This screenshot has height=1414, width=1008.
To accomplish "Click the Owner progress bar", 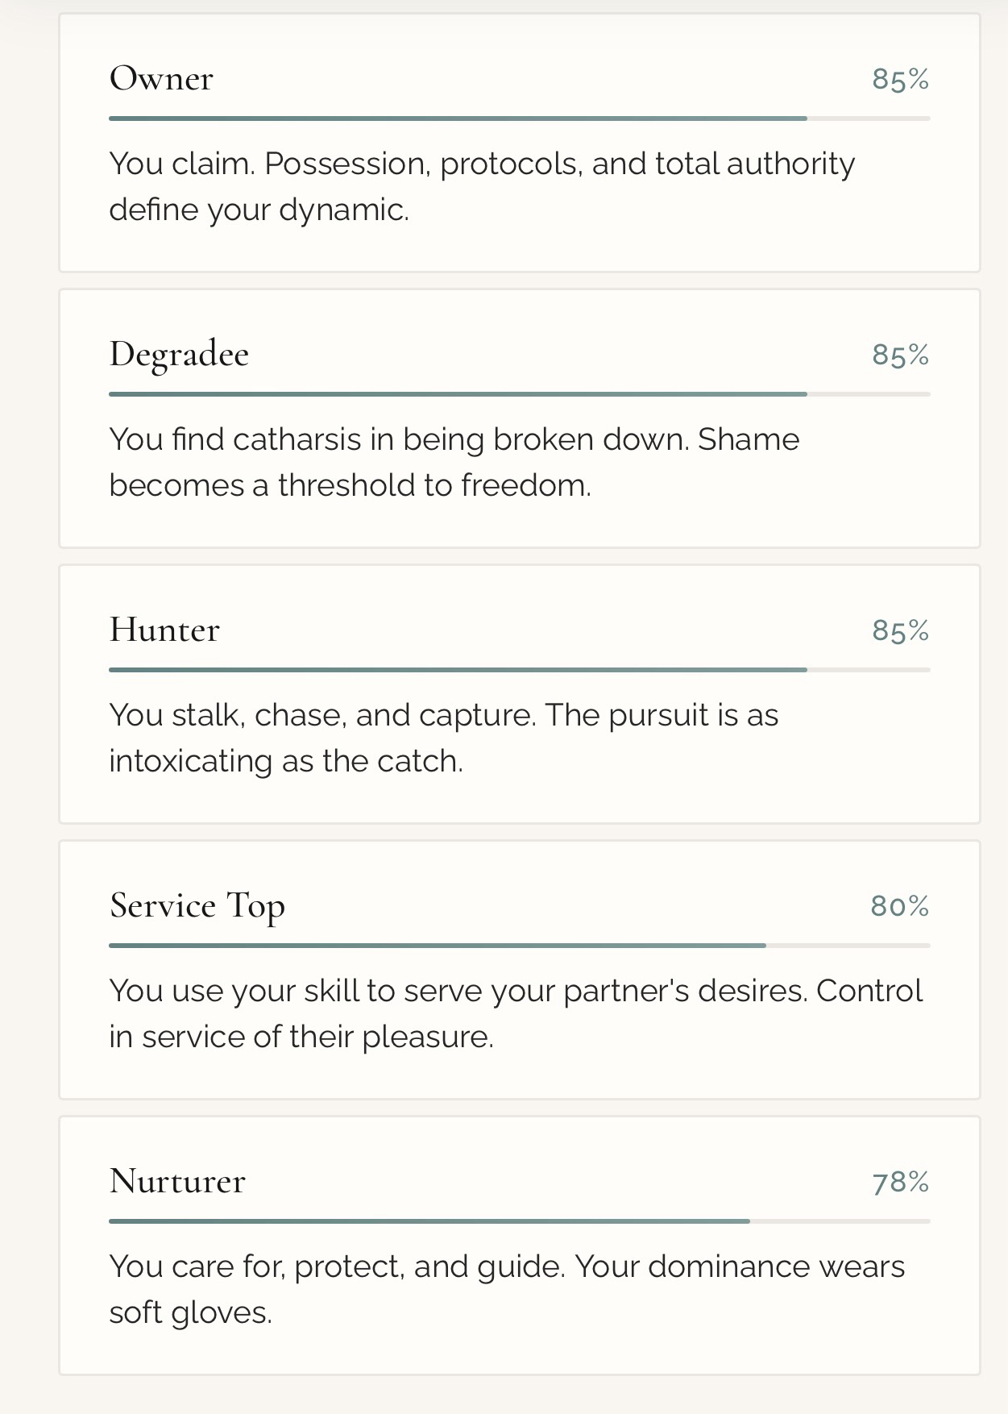I will 519,119.
